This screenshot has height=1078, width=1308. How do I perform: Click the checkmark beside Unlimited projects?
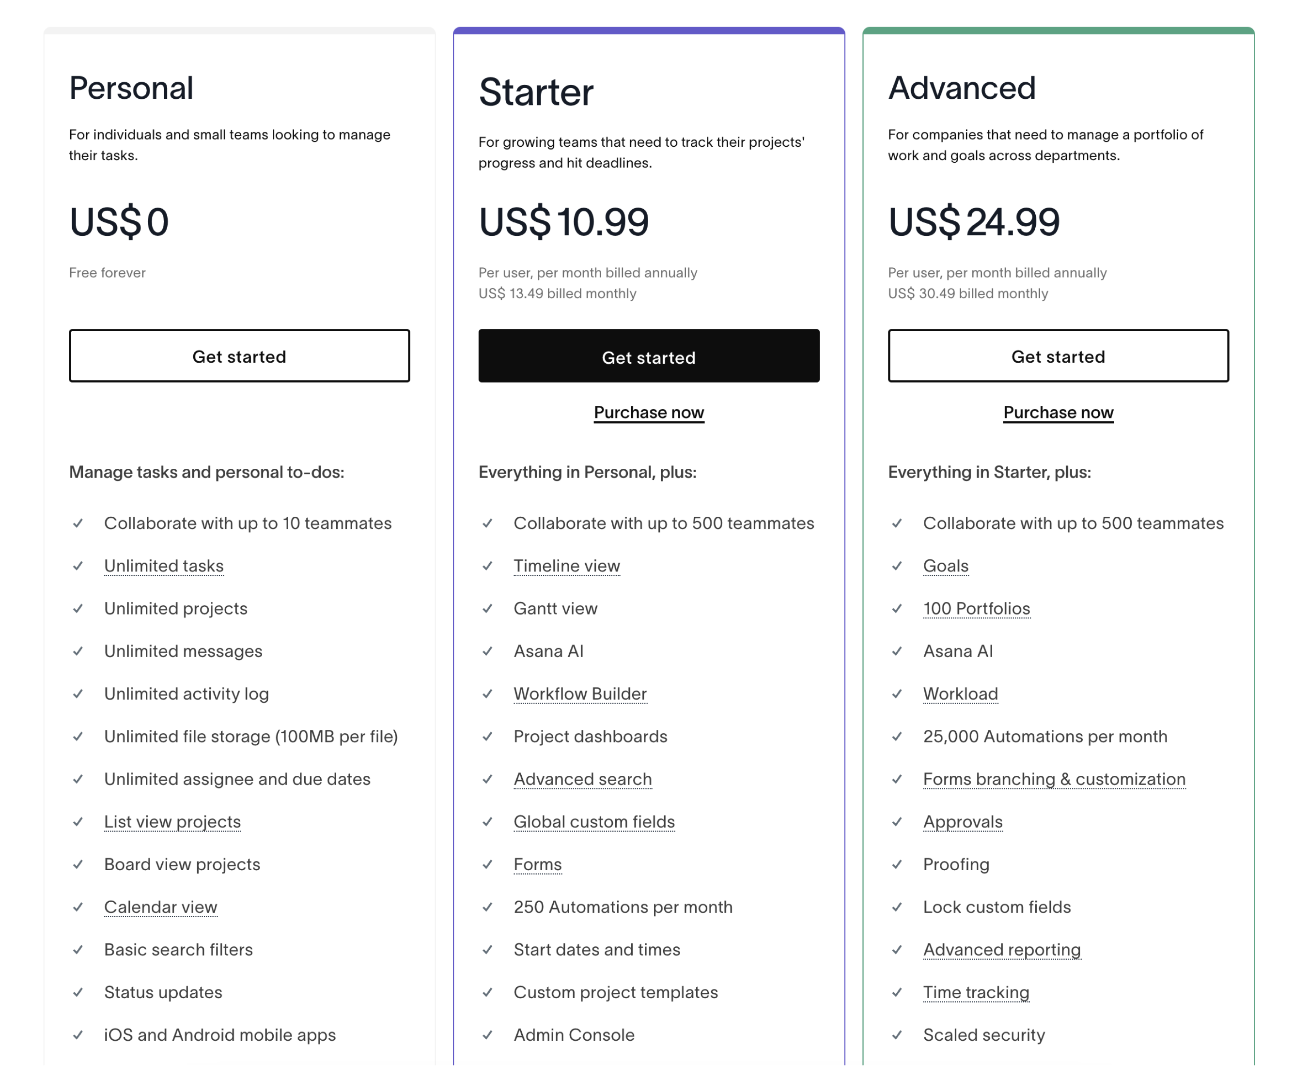(78, 609)
